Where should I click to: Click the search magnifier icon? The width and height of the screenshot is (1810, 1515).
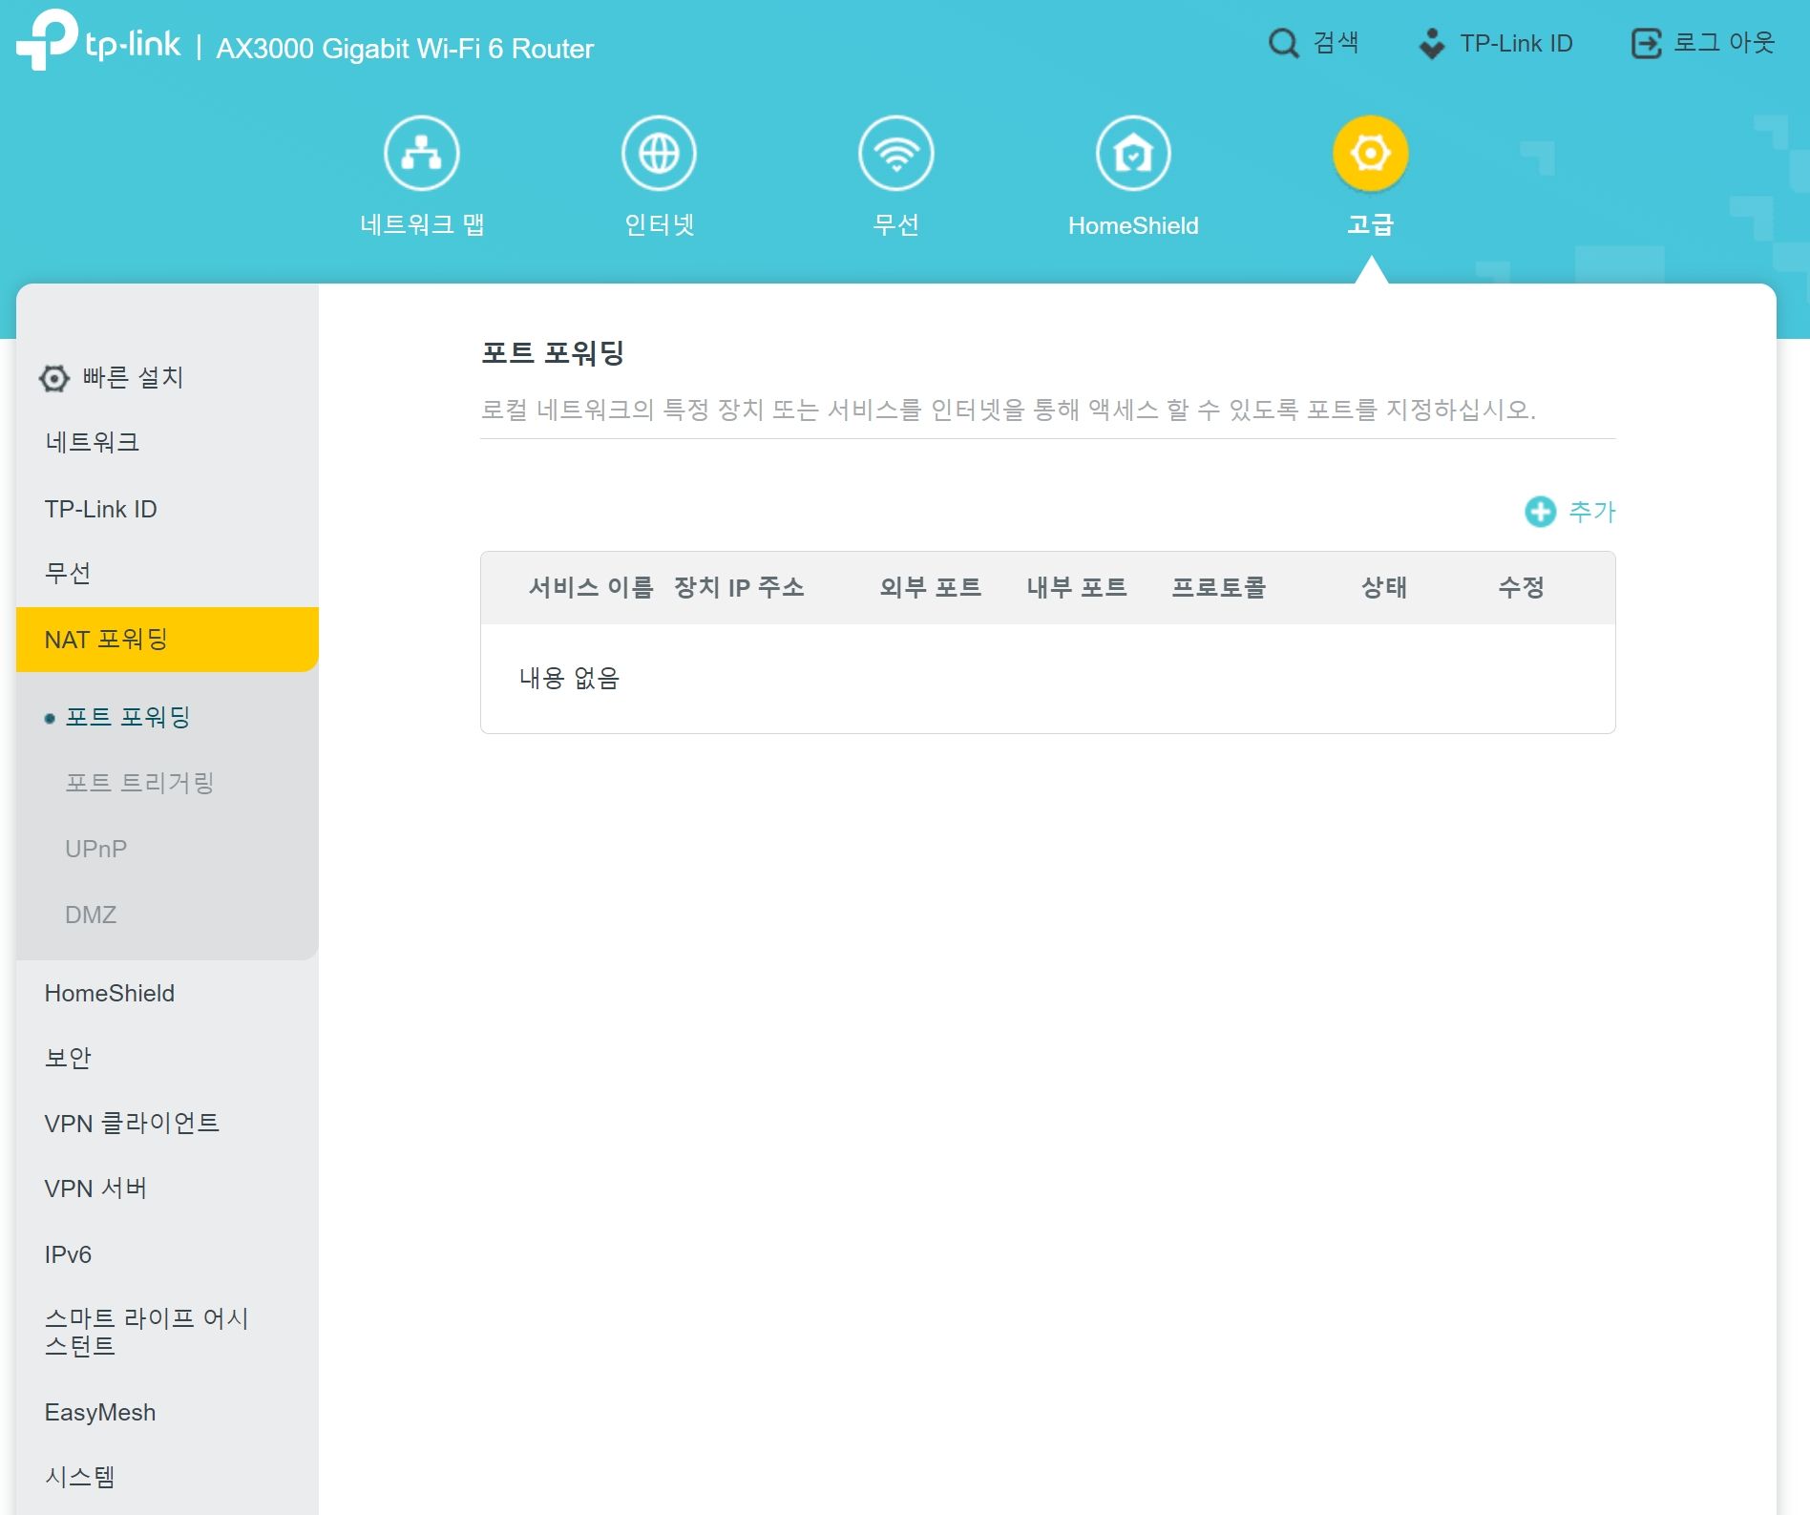coord(1283,43)
